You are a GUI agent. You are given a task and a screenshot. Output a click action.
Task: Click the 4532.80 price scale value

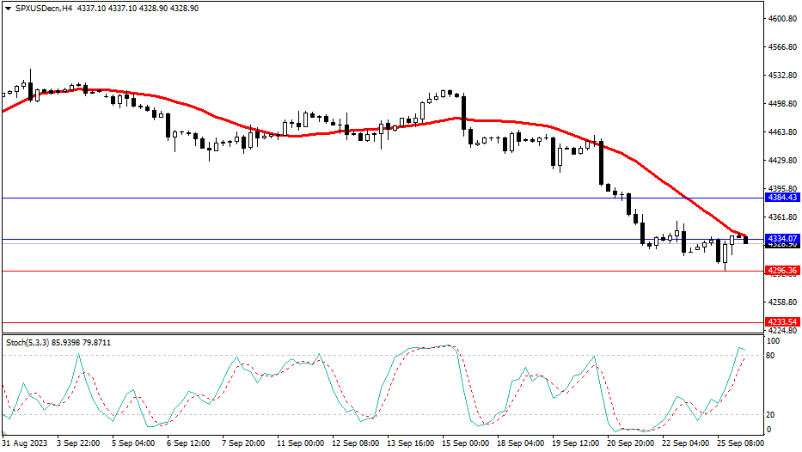click(781, 76)
